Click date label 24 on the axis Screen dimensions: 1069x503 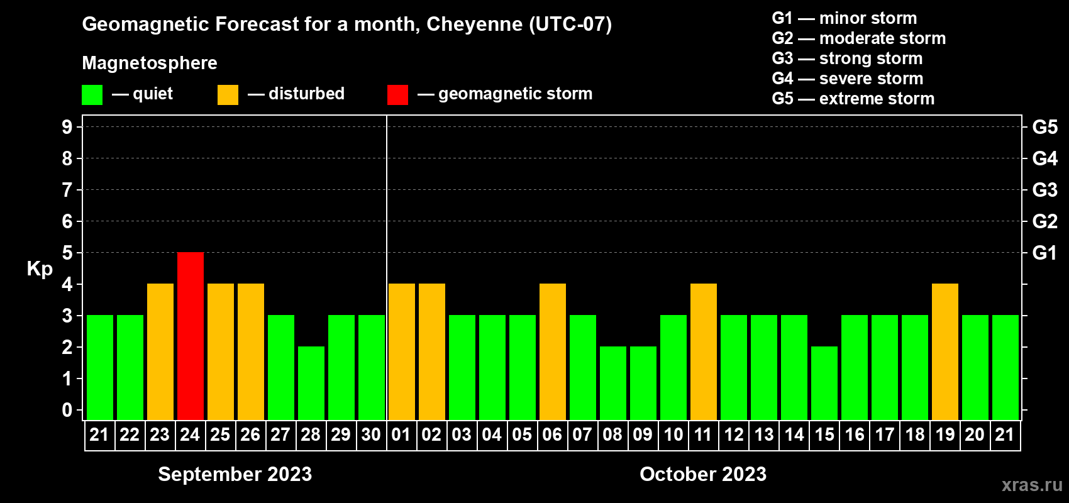pyautogui.click(x=190, y=435)
